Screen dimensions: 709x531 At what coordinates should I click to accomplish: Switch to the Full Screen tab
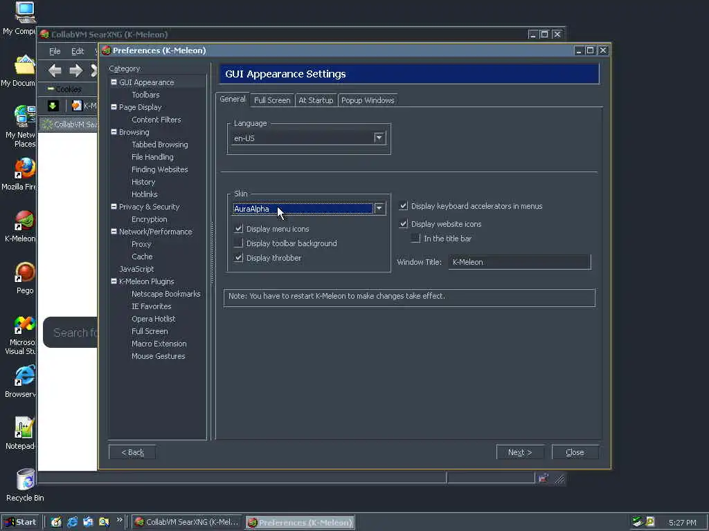(x=272, y=100)
